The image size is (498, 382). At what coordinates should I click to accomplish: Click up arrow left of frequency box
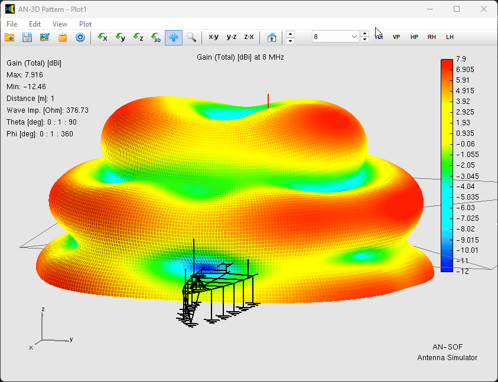coord(290,34)
